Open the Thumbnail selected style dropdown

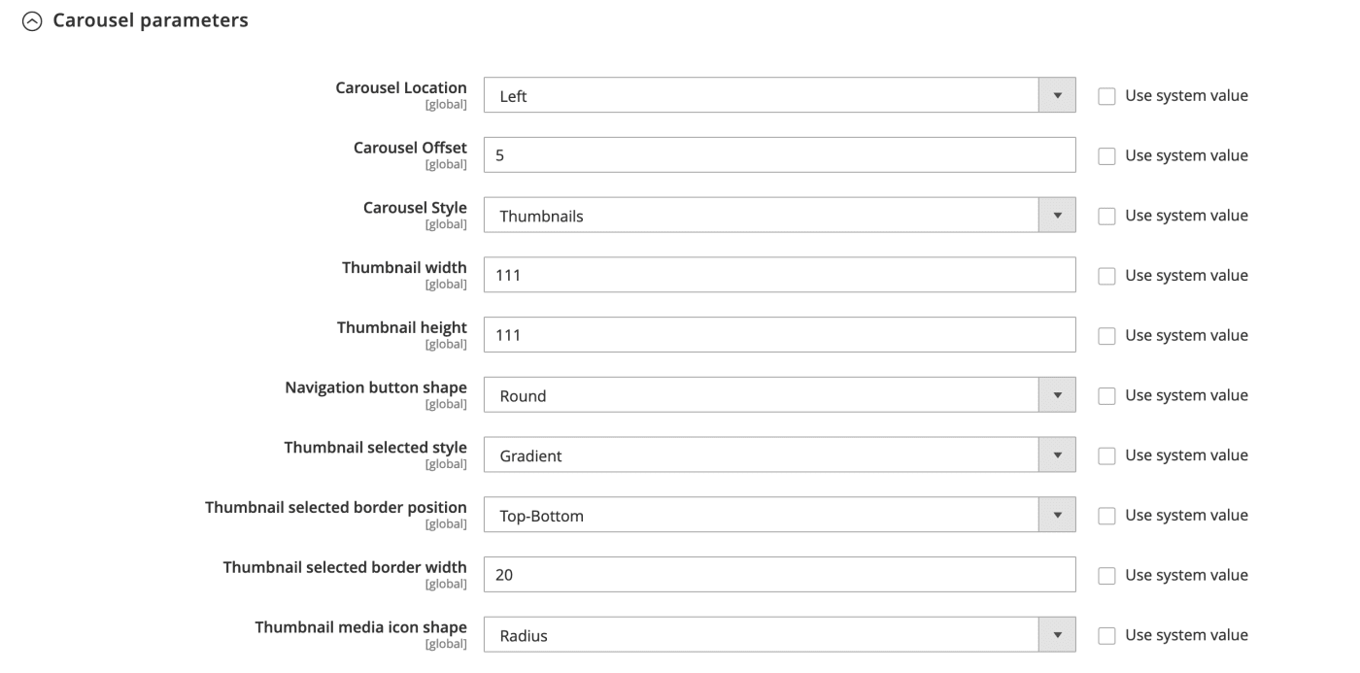tap(780, 455)
